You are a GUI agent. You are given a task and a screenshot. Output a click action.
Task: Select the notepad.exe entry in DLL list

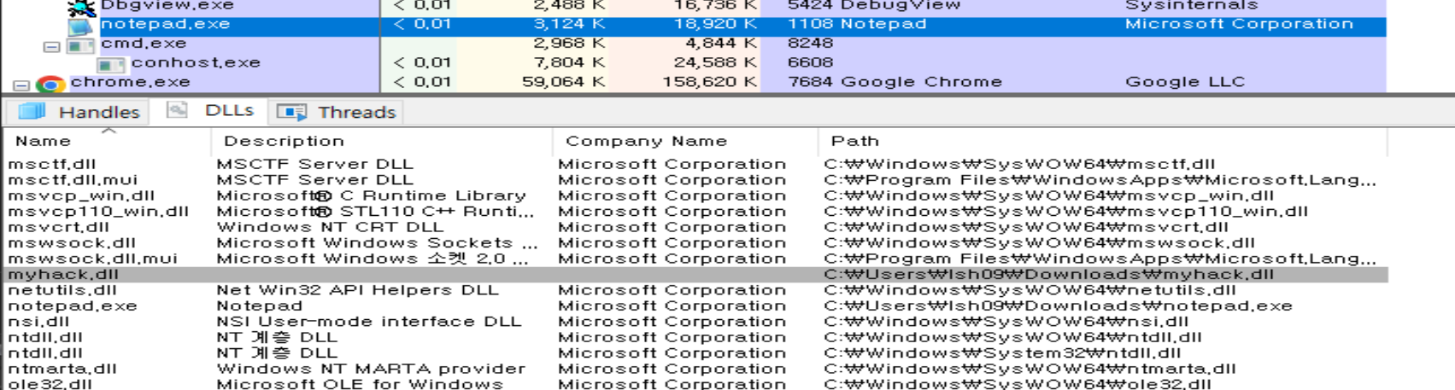[695, 306]
